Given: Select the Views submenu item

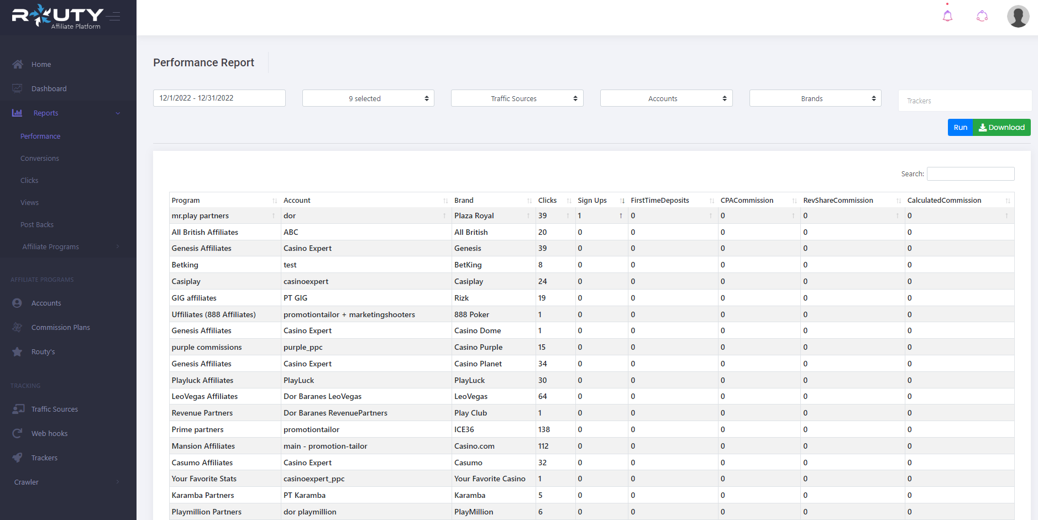Looking at the screenshot, I should 30,202.
